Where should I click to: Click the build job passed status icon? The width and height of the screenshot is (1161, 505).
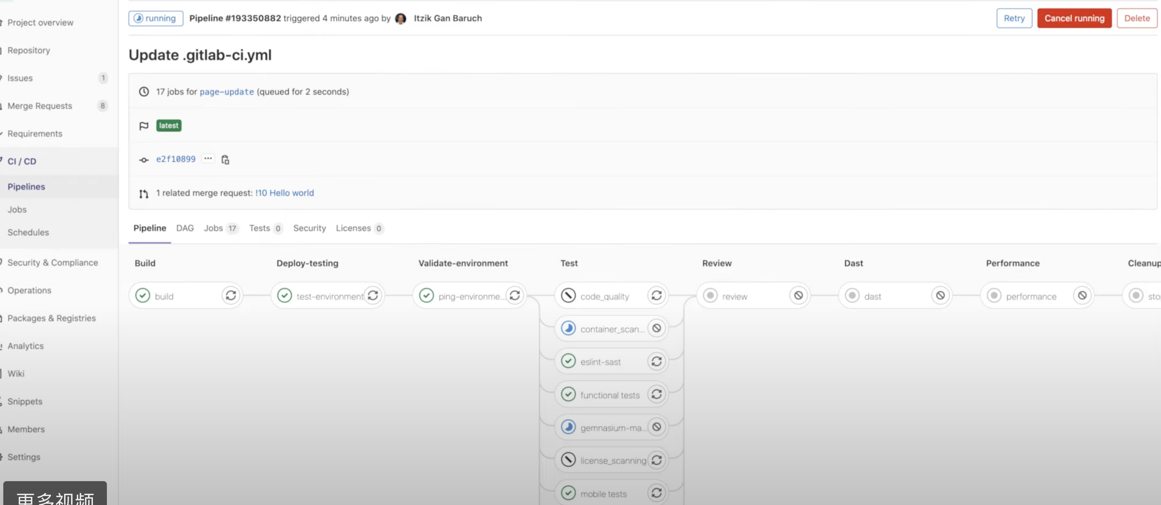[143, 295]
